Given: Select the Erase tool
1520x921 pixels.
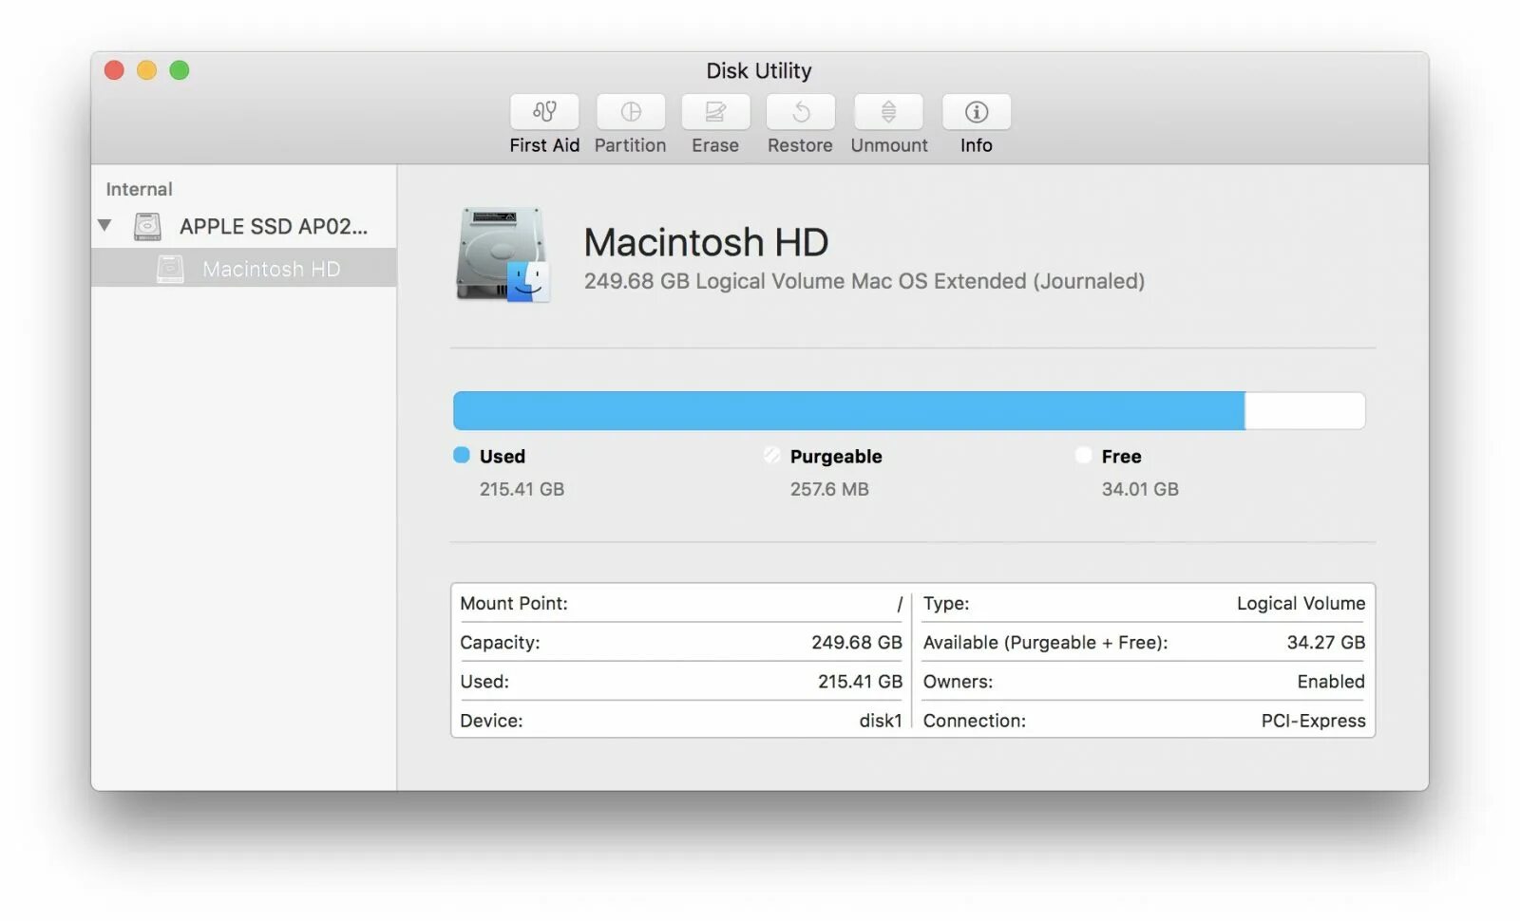Looking at the screenshot, I should 714,123.
